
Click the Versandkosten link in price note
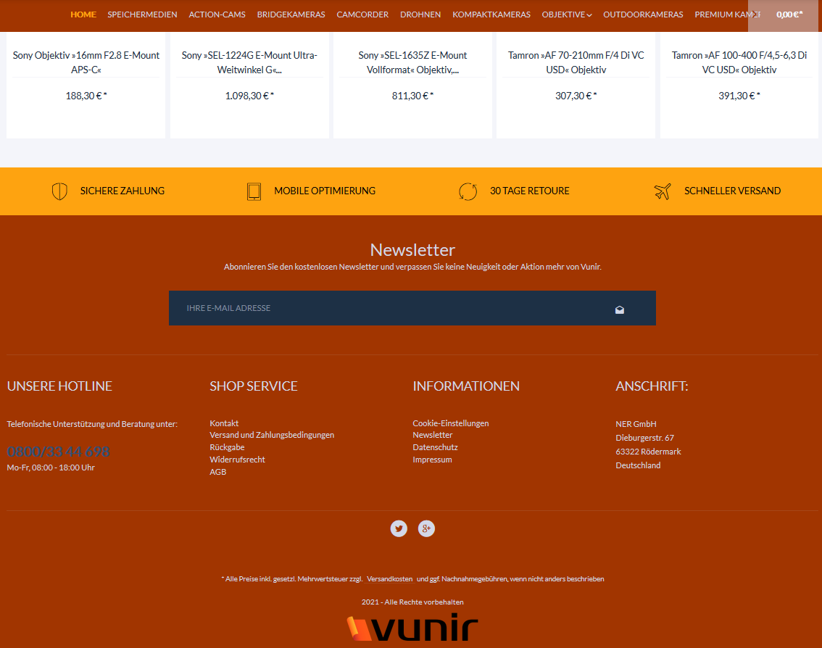pos(389,579)
